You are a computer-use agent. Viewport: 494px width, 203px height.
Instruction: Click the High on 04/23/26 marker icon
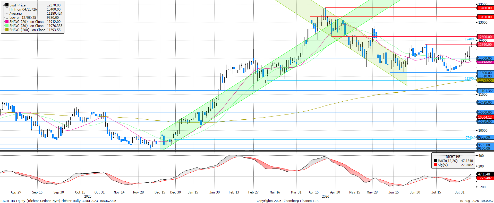7,9
